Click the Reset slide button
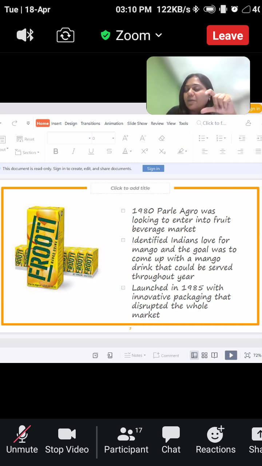This screenshot has width=262, height=466. point(25,139)
